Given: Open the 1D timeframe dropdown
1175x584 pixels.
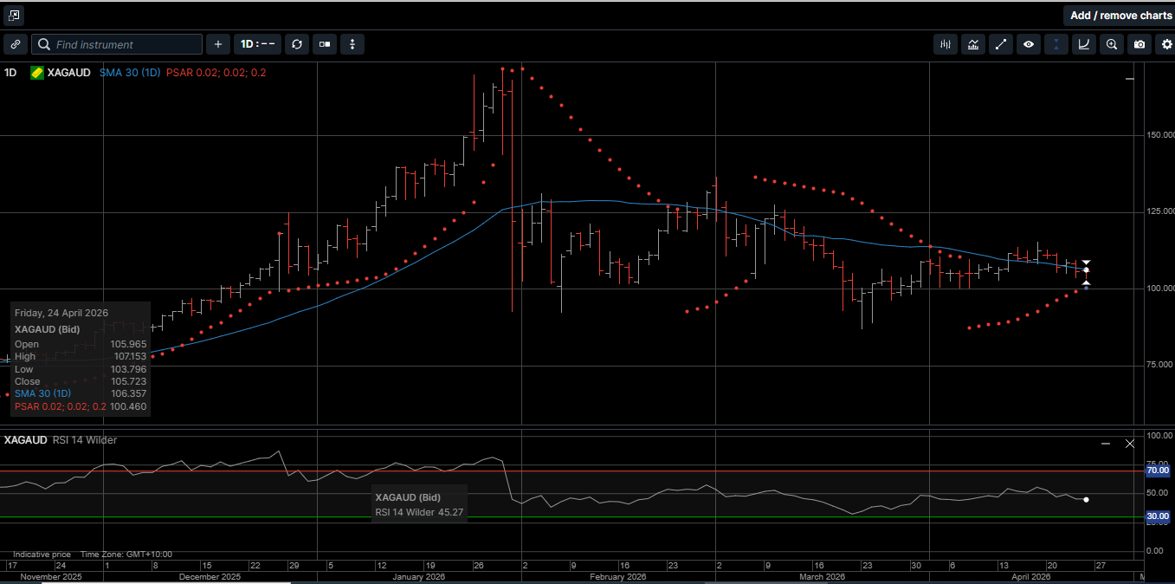Looking at the screenshot, I should click(x=257, y=44).
